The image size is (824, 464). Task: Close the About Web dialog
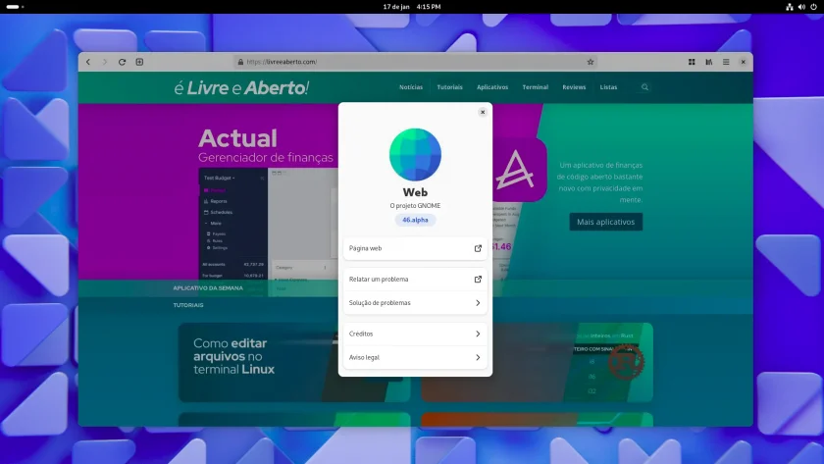point(483,112)
